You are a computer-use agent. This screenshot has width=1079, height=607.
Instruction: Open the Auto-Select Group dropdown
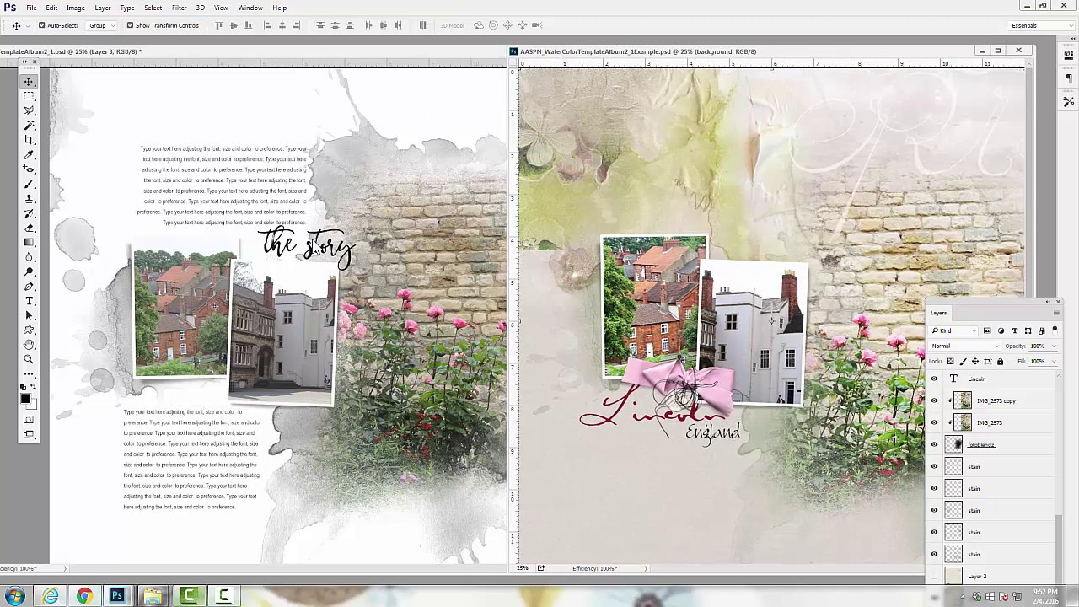[x=102, y=25]
